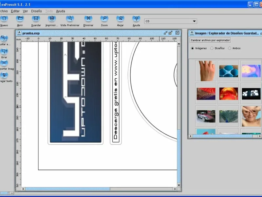The image size is (262, 197).
Task: Minimize the prueba.exp inner window
Action: click(x=166, y=33)
